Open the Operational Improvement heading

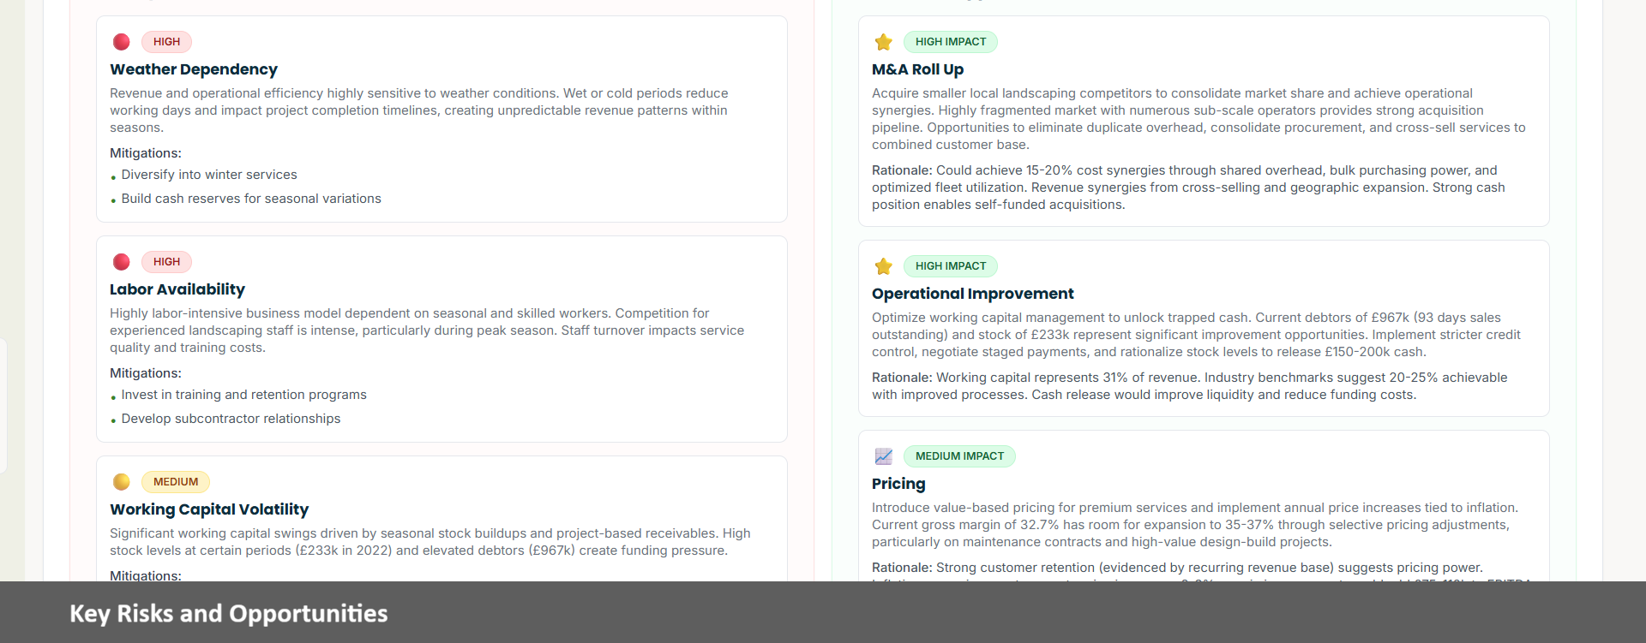972,294
